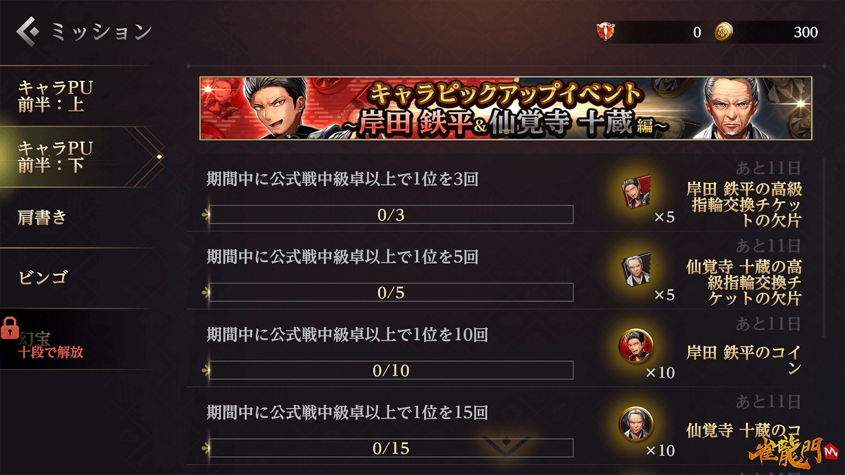Click the 0/10 mission progress bar
The height and width of the screenshot is (475, 845).
pos(391,370)
